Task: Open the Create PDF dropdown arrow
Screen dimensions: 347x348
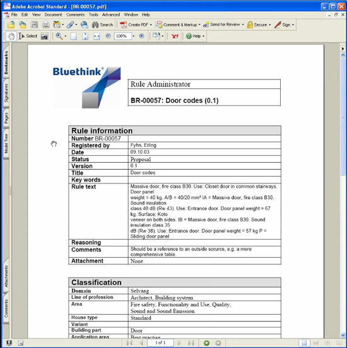Action: [151, 25]
